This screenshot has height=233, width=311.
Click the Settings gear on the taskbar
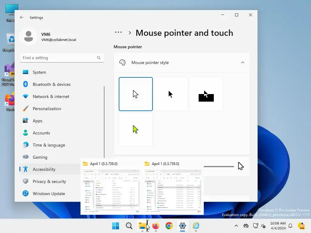[182, 226]
